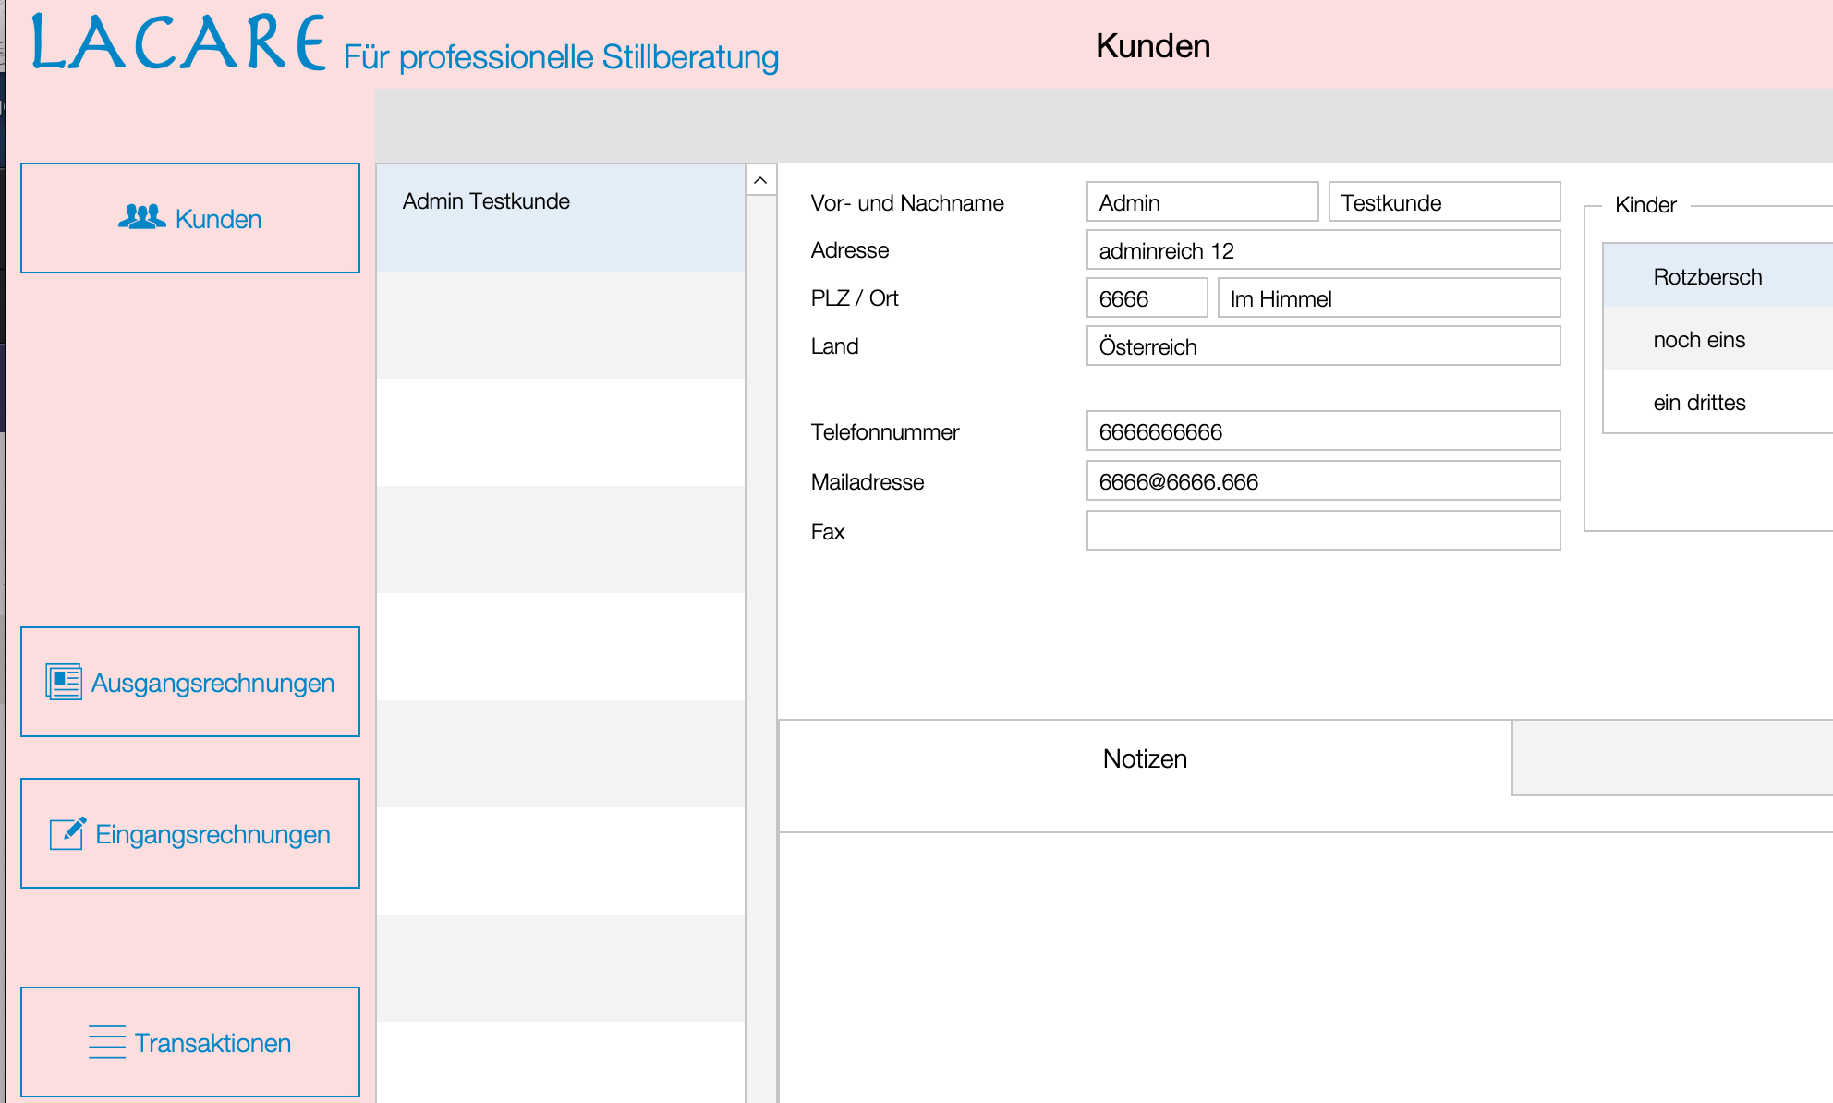The width and height of the screenshot is (1833, 1103).
Task: Select child 'noch eins' in Kinder list
Action: tap(1699, 340)
